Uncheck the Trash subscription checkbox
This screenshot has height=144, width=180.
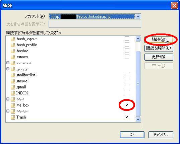point(127,117)
